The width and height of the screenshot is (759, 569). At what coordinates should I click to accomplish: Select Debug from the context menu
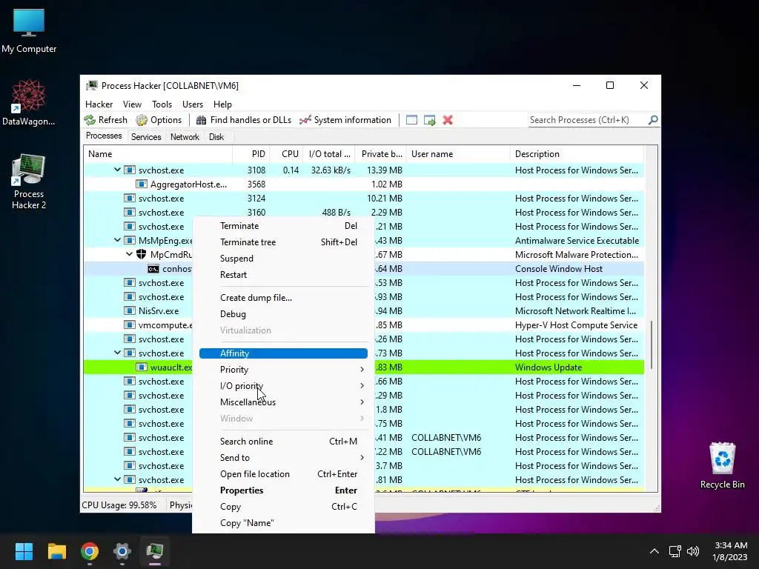[x=283, y=314]
